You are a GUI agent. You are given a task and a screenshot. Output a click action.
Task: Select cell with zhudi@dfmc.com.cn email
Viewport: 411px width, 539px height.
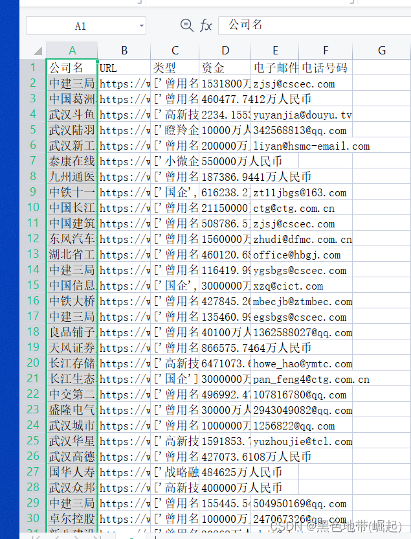click(275, 238)
